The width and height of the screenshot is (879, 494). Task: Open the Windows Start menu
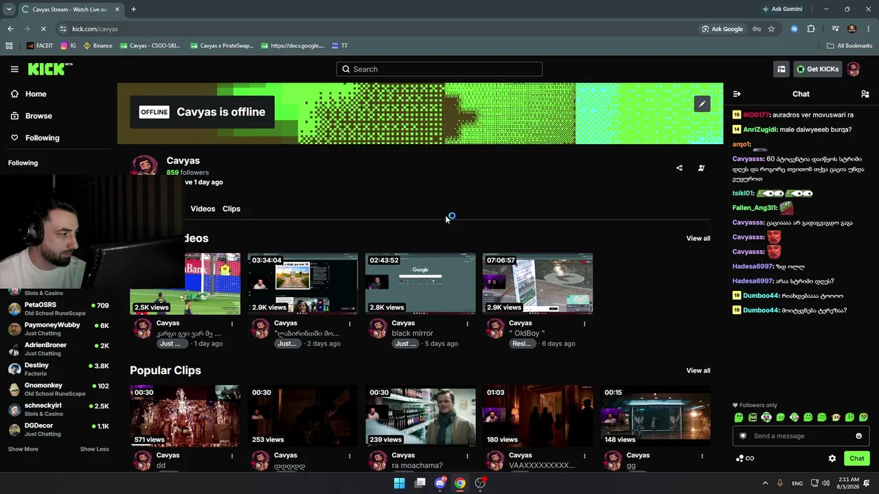point(399,483)
